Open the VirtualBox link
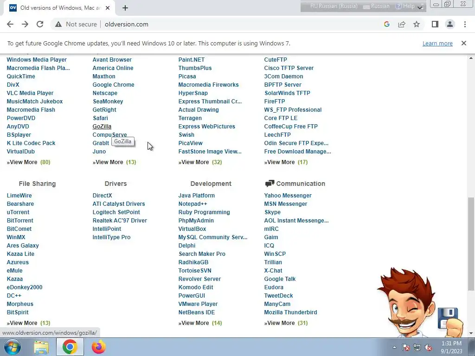The width and height of the screenshot is (475, 356). coord(192,229)
